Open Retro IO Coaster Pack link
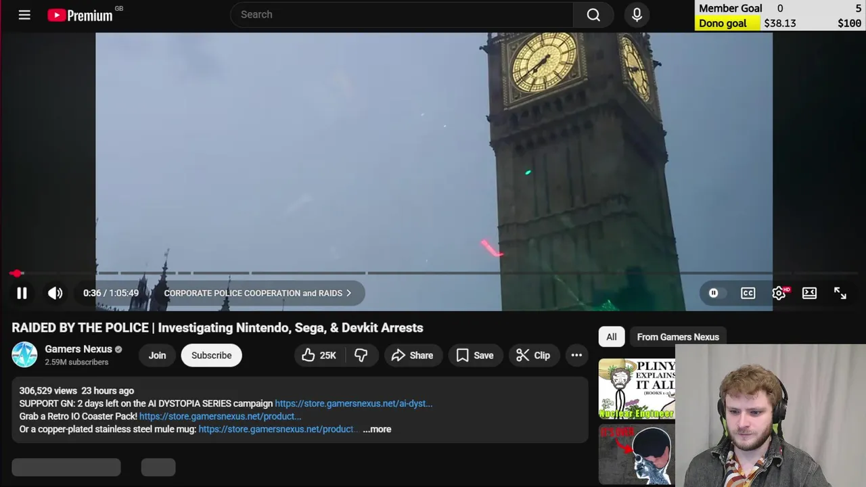Image resolution: width=866 pixels, height=487 pixels. [220, 416]
